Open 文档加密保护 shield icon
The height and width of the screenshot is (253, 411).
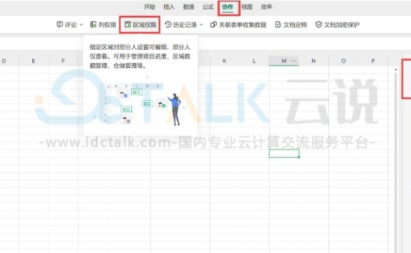click(318, 25)
